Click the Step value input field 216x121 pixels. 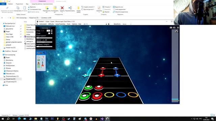click(48, 31)
